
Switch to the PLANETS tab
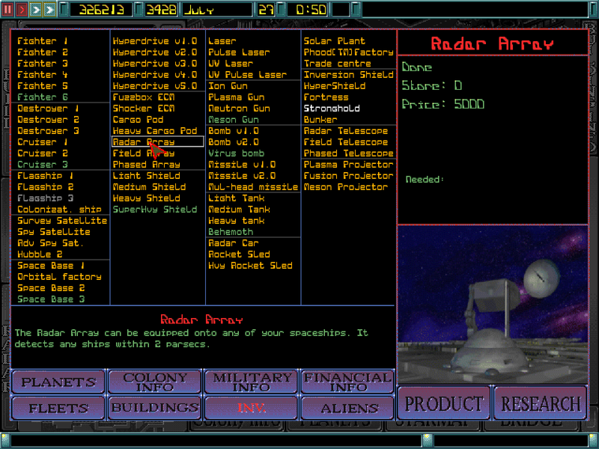(58, 382)
